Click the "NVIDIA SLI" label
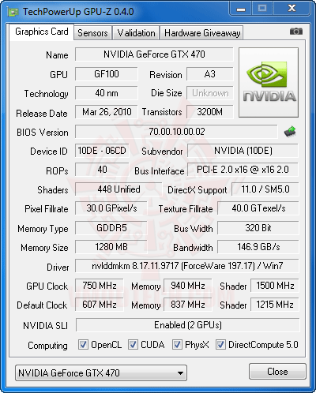 click(45, 326)
